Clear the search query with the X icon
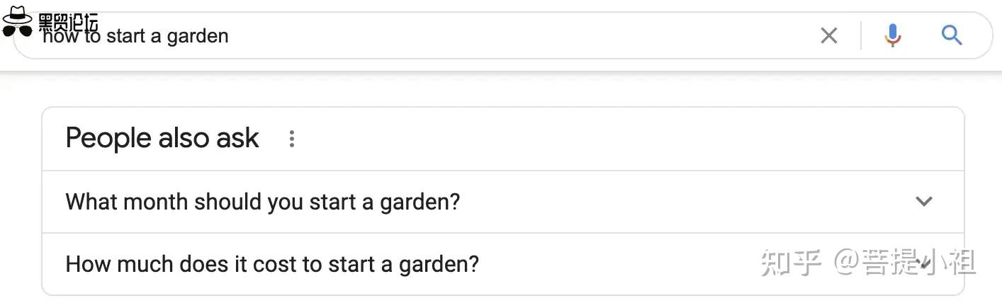This screenshot has width=1002, height=303. pyautogui.click(x=828, y=35)
